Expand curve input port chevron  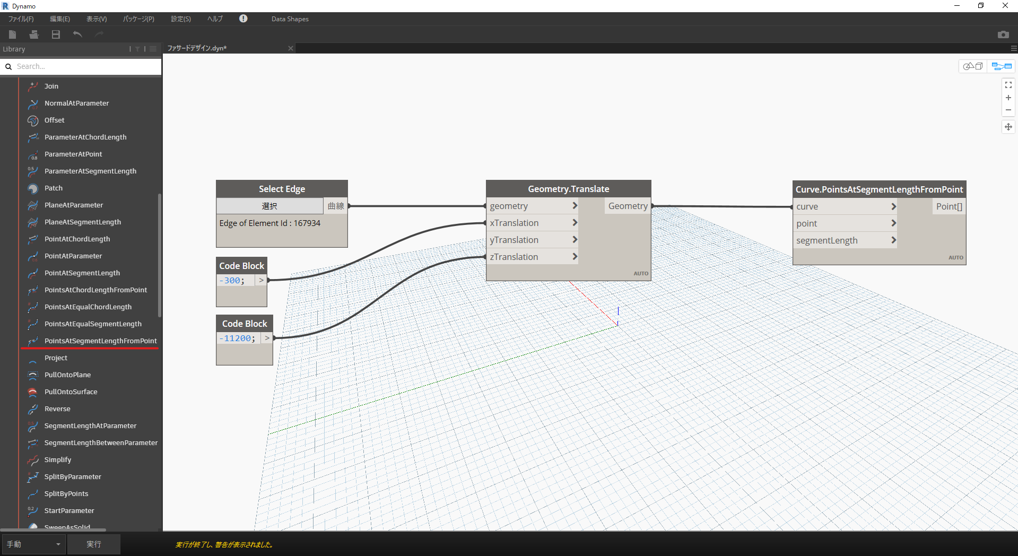pos(893,206)
